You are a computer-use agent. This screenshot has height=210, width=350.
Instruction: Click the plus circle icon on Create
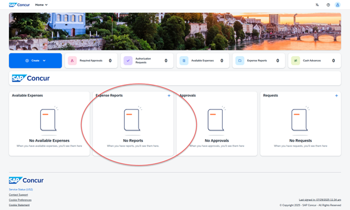point(27,61)
